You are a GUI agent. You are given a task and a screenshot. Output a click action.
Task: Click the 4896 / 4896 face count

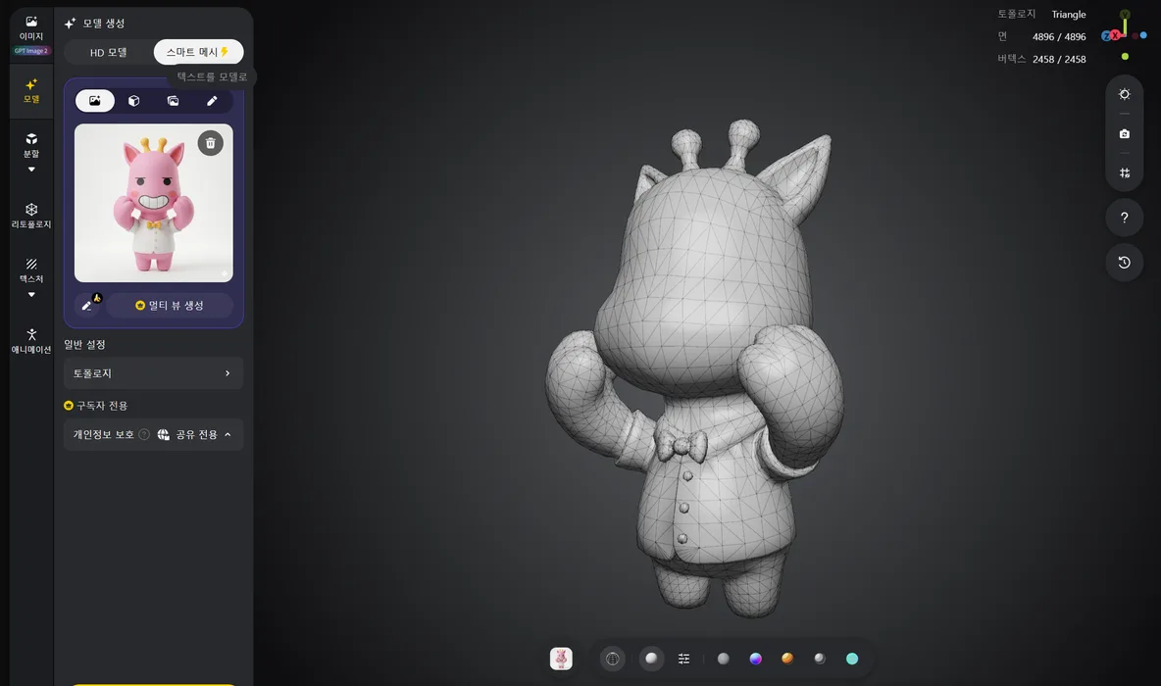pyautogui.click(x=1059, y=37)
